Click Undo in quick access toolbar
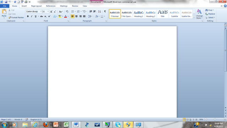 pos(10,2)
